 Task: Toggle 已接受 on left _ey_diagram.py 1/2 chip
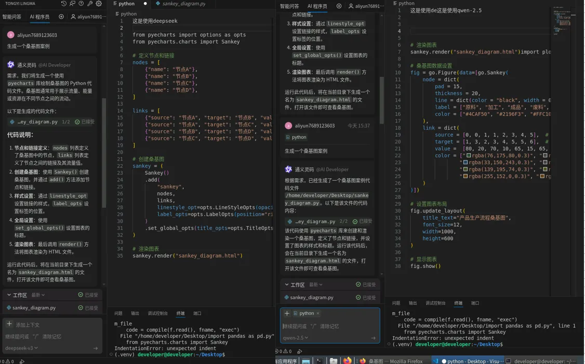coord(85,122)
